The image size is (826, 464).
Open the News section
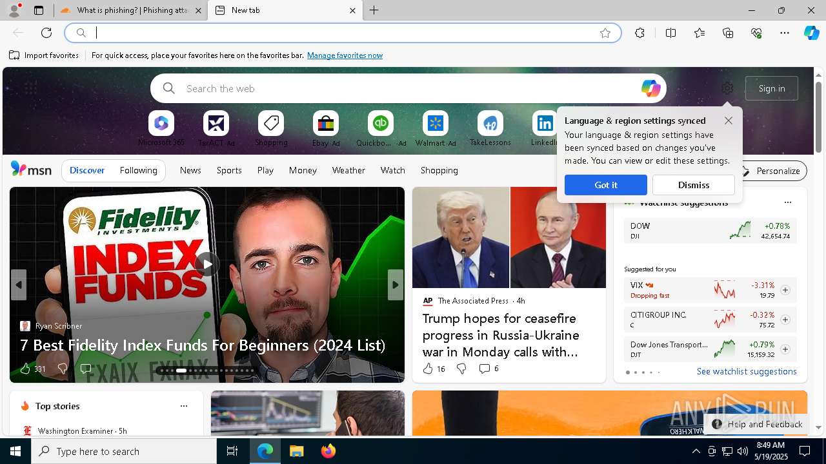click(190, 170)
